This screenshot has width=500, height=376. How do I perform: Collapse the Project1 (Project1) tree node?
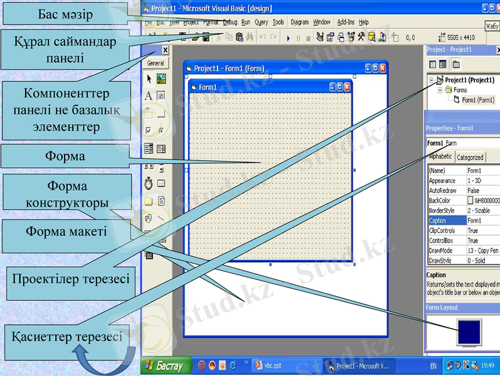pyautogui.click(x=432, y=80)
